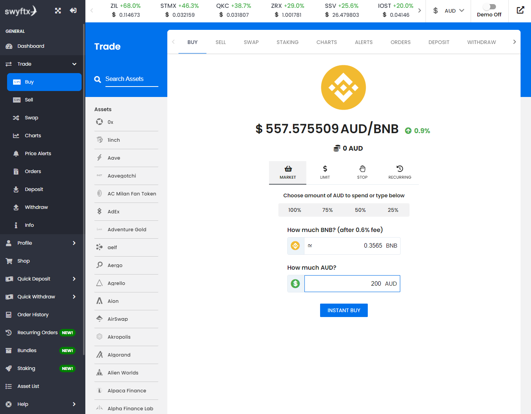The width and height of the screenshot is (531, 414).
Task: Switch to the ORDERS tab
Action: click(x=401, y=42)
